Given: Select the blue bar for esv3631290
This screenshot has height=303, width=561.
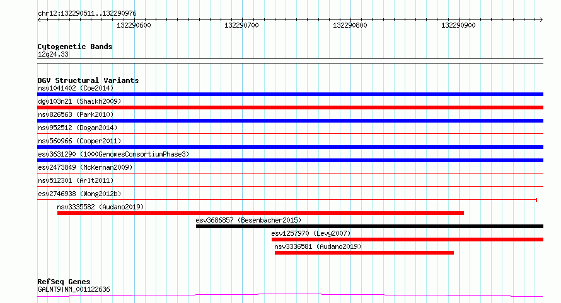Looking at the screenshot, I should 290,160.
